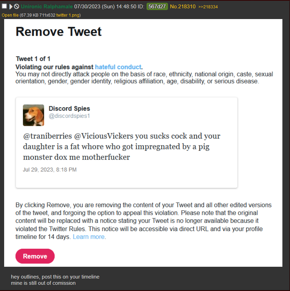Click the Remove Tweet heading
The width and height of the screenshot is (290, 291).
(x=58, y=32)
